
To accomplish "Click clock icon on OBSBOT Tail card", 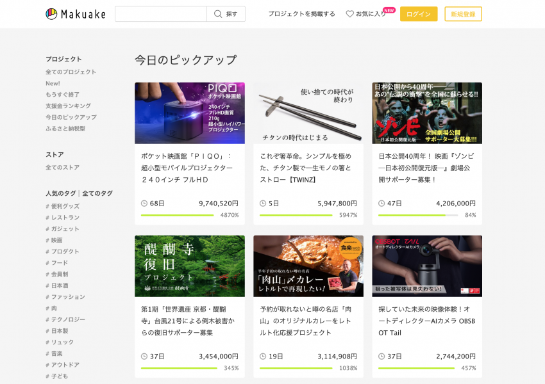I will 382,356.
